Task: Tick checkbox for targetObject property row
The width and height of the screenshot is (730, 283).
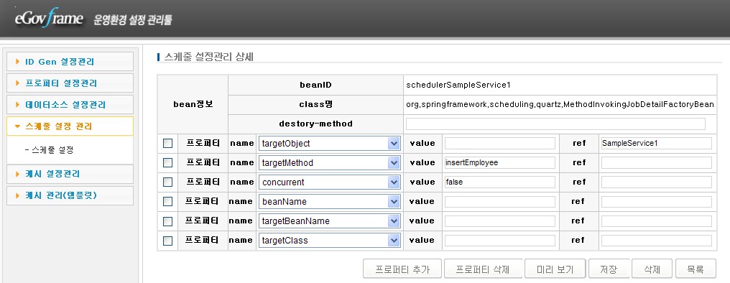Action: pyautogui.click(x=167, y=144)
